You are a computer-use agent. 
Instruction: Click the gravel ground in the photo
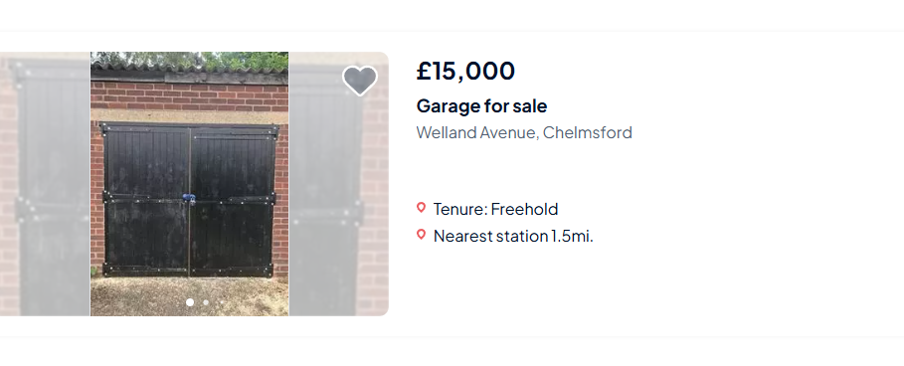(189, 296)
